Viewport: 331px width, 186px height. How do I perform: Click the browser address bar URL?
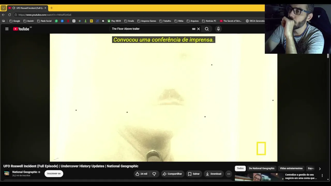45,15
